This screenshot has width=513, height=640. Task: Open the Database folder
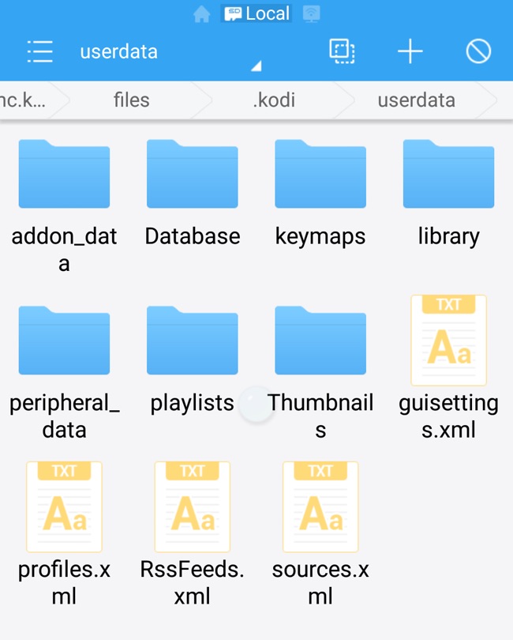(192, 175)
